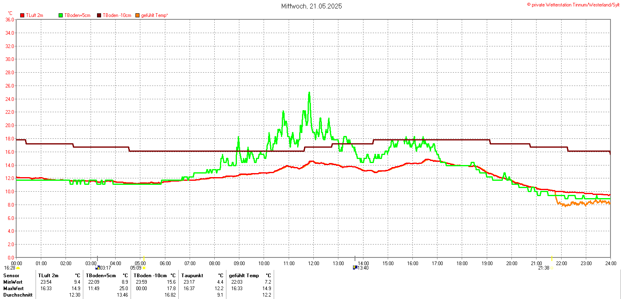Click the red TLuft 2m legend swatch
The image size is (621, 299).
point(22,15)
